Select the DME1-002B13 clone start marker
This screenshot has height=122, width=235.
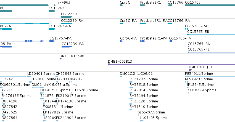[x=109, y=64]
